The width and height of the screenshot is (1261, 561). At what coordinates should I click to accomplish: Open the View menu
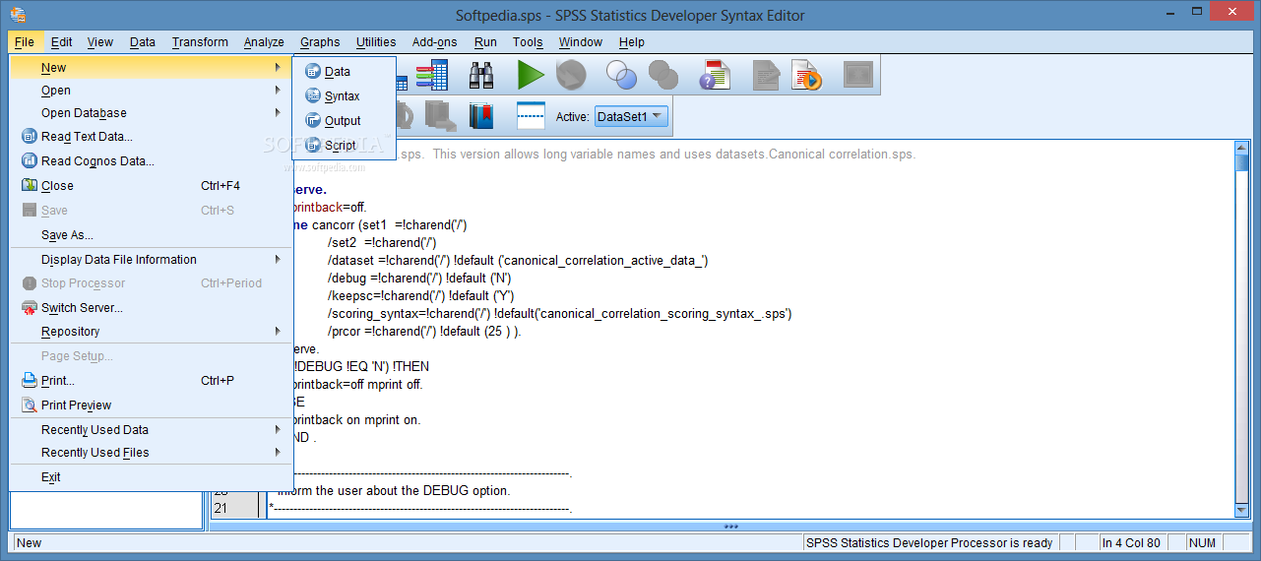(x=99, y=41)
